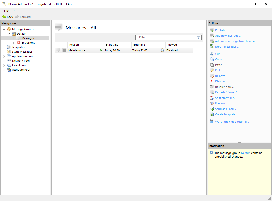Click the filter funnel icon
The width and height of the screenshot is (272, 201).
point(198,38)
